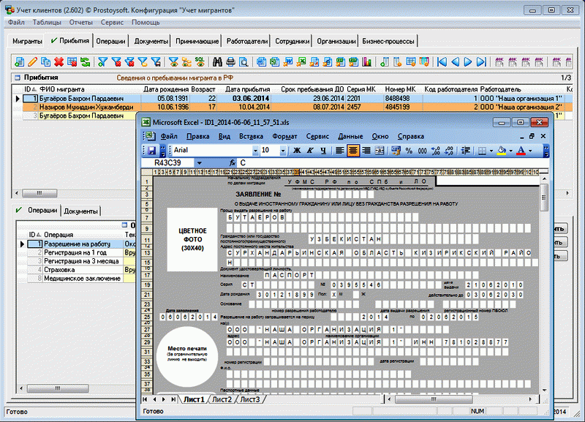Sort by Дата прибытия column header
The image size is (585, 422).
(x=245, y=88)
